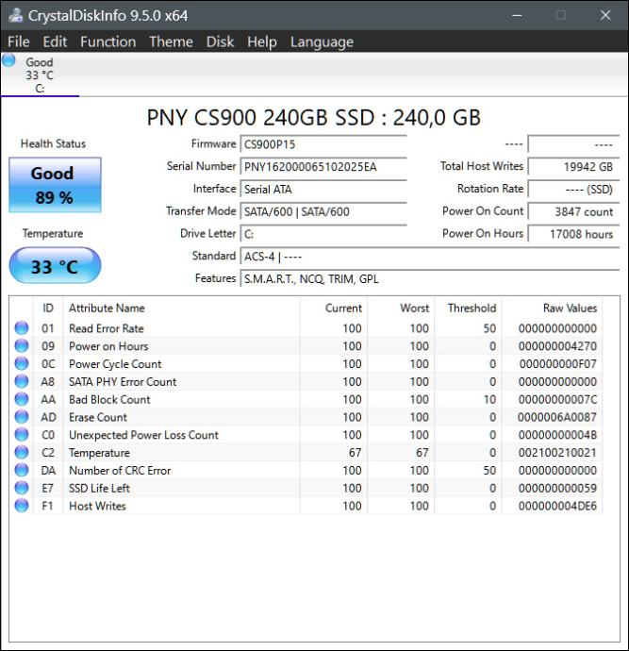The height and width of the screenshot is (651, 629).
Task: Open the Help menu
Action: tap(262, 42)
